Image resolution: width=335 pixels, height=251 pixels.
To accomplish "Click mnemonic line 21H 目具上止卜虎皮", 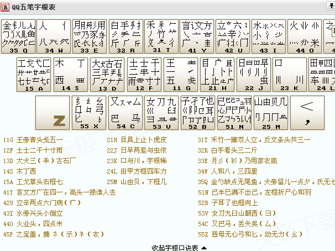I will [137, 140].
